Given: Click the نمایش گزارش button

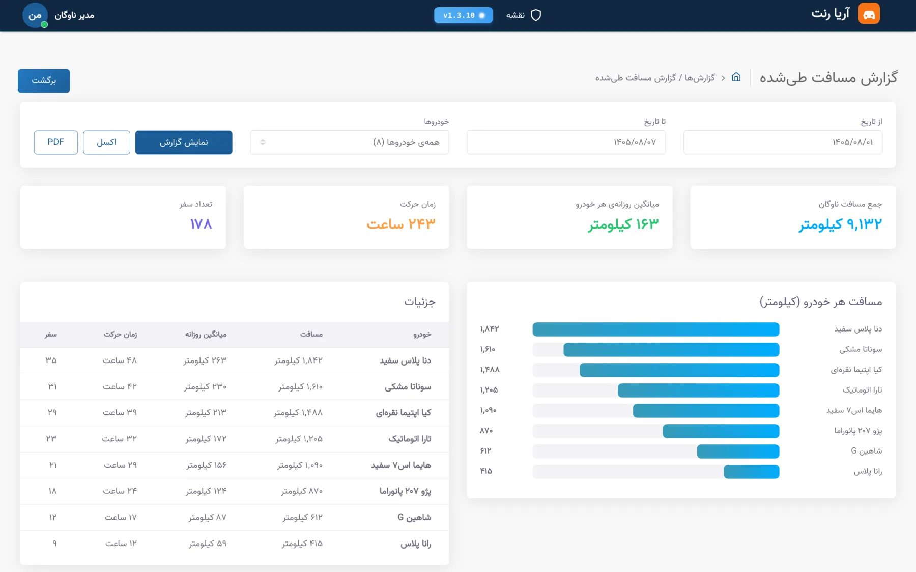Looking at the screenshot, I should coord(184,142).
